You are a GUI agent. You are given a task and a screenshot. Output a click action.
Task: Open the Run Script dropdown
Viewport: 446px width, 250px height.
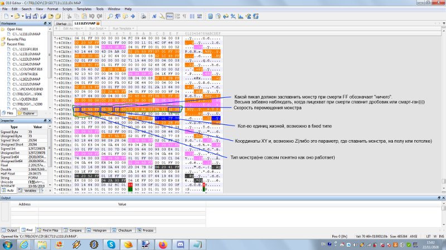click(x=98, y=28)
